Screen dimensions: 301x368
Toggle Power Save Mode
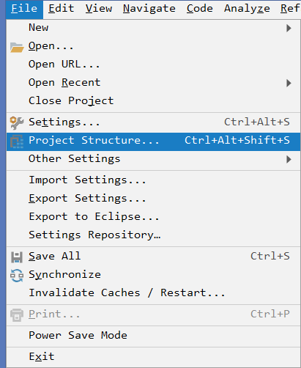click(153, 335)
